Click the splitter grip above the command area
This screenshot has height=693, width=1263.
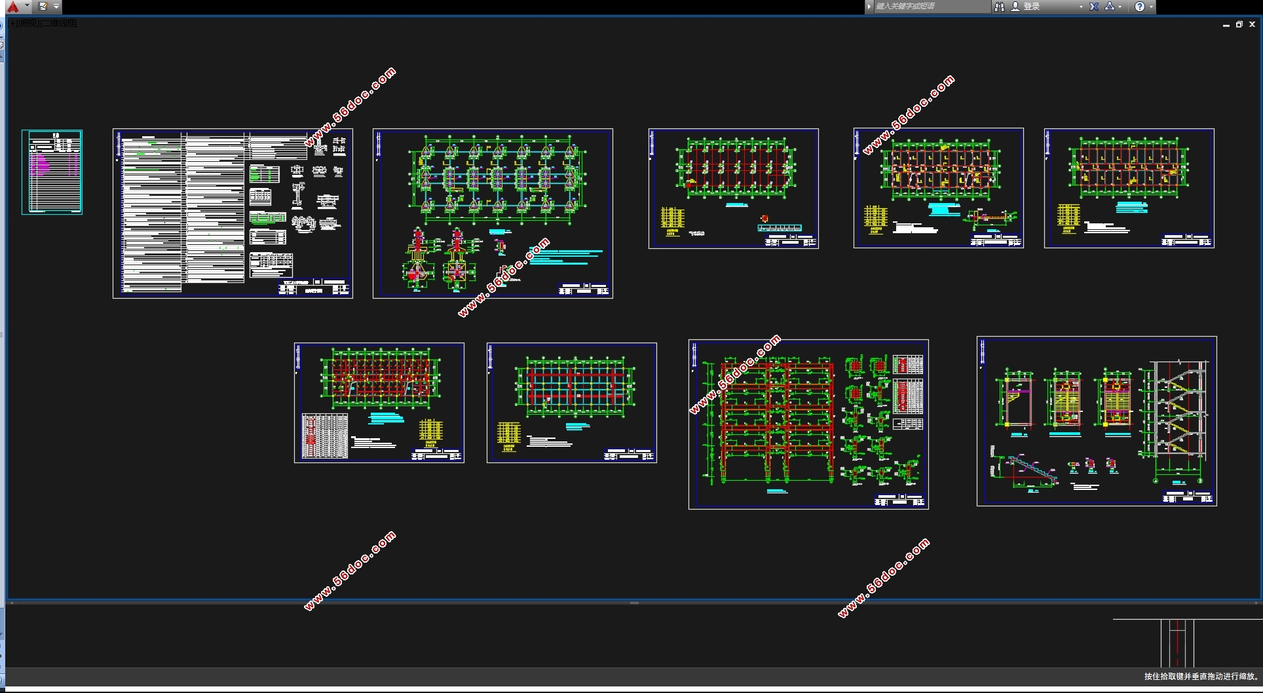point(634,603)
